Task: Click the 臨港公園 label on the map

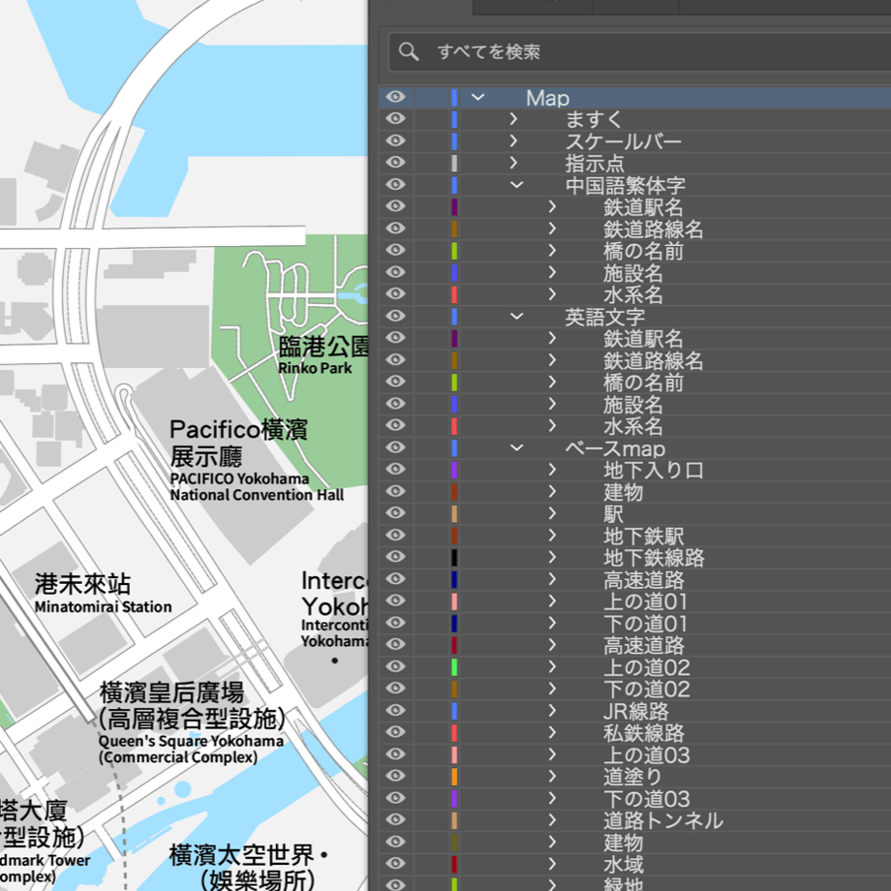Action: pyautogui.click(x=323, y=347)
